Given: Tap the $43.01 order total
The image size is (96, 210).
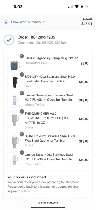Looking at the screenshot, I should (x=87, y=24).
